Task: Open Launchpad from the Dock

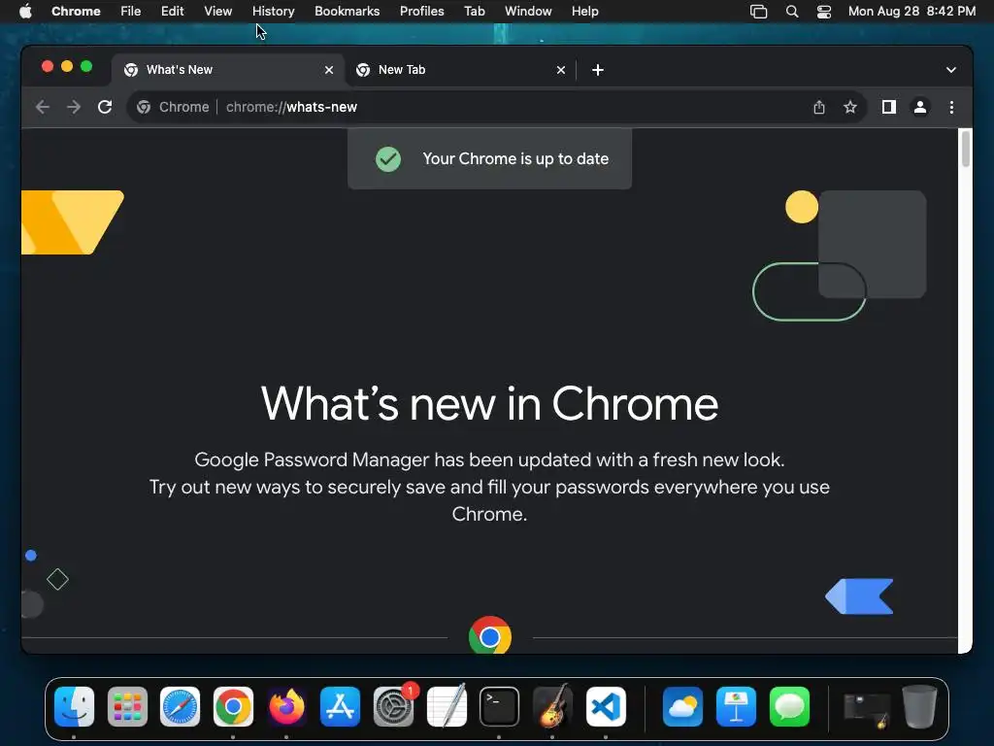Action: click(x=127, y=707)
